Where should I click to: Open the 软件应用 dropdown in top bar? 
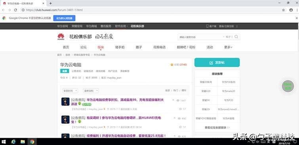pos(121,26)
